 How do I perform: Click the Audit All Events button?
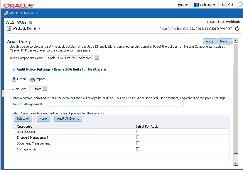[68, 119]
